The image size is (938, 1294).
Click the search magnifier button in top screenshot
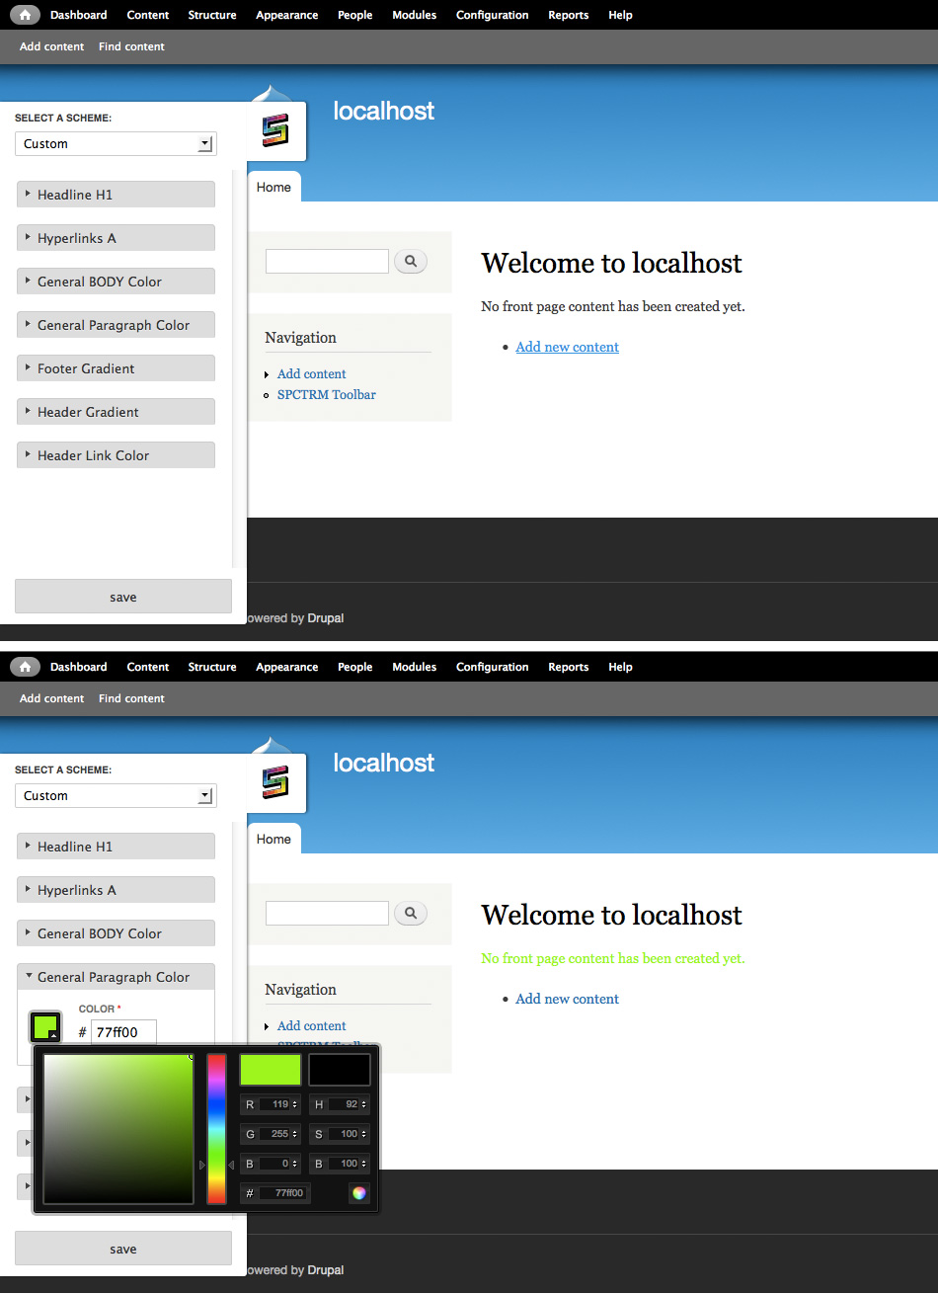pyautogui.click(x=411, y=262)
